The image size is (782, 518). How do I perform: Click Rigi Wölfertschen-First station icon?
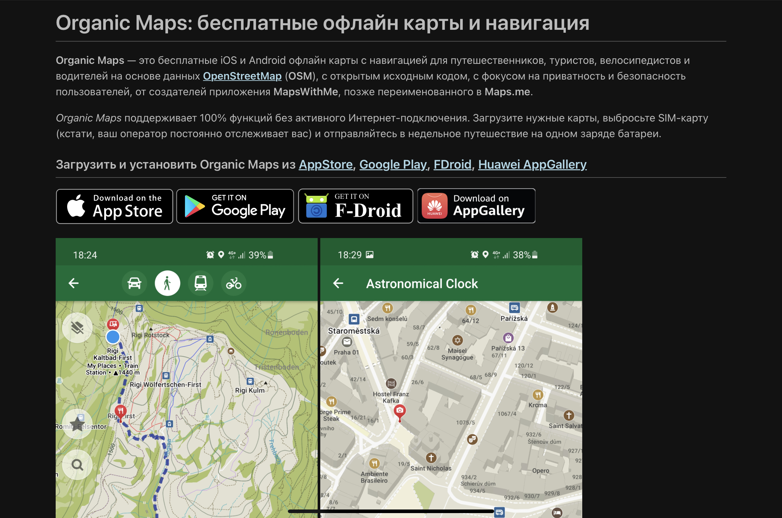pos(166,376)
